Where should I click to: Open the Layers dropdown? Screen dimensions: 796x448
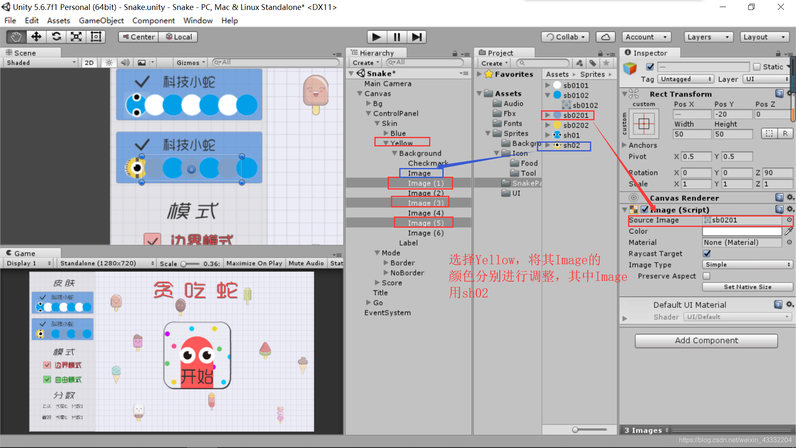[708, 37]
